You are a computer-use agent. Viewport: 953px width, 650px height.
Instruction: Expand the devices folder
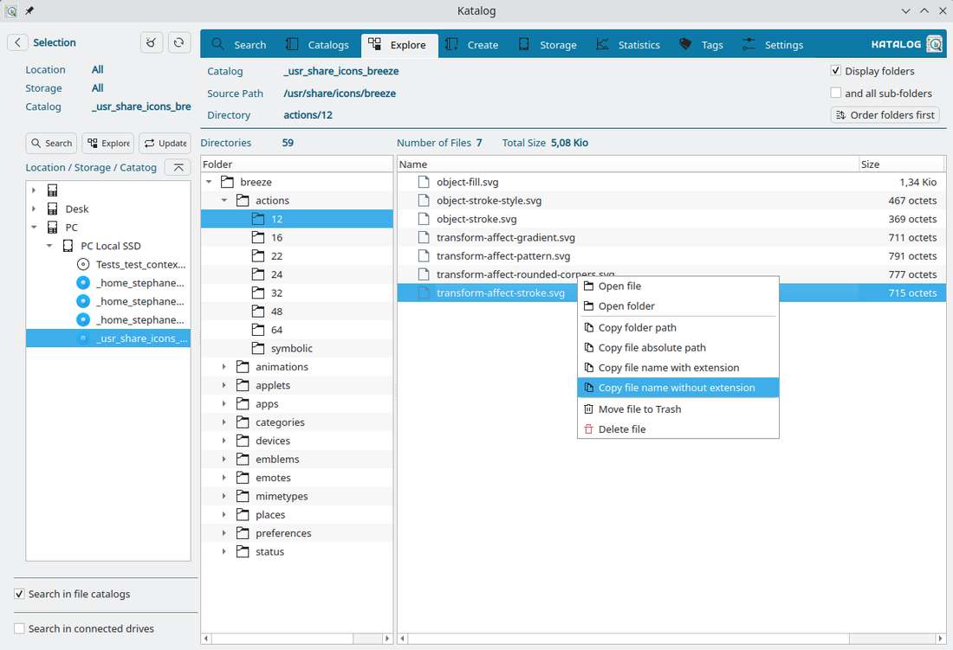point(224,441)
